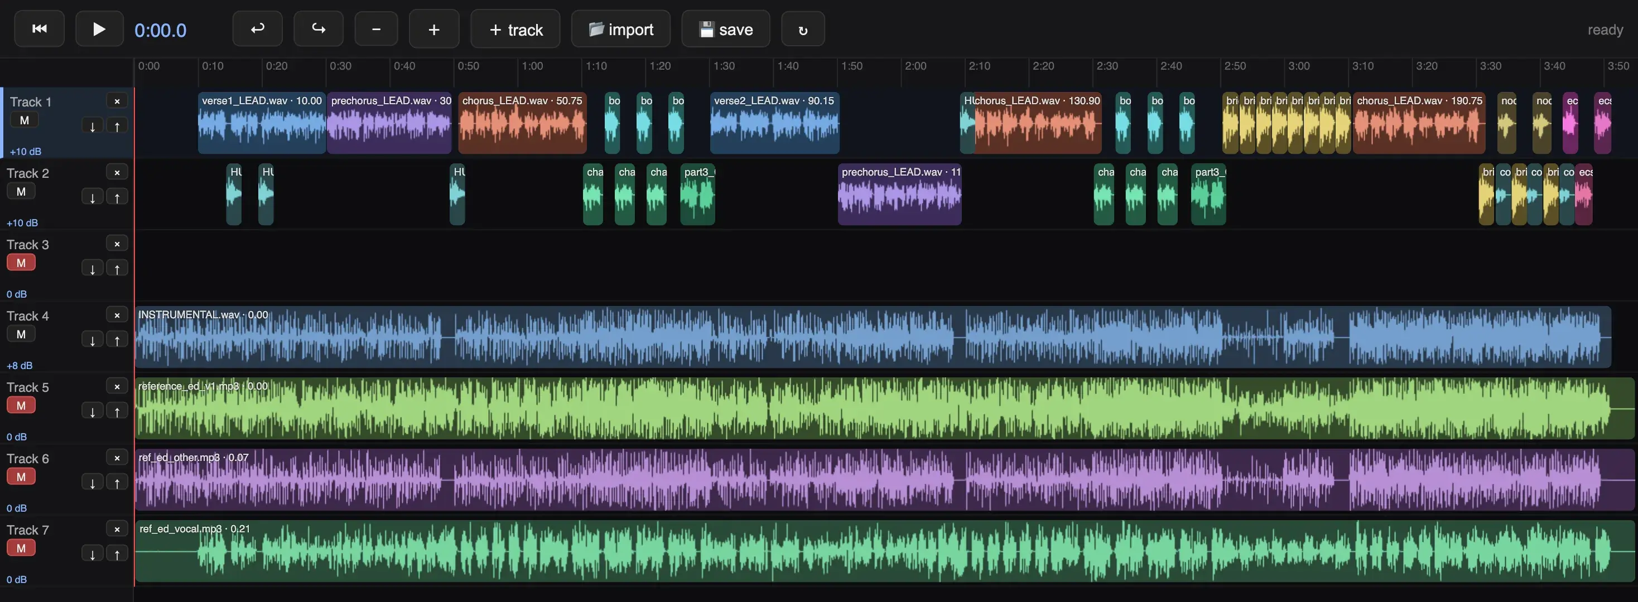The width and height of the screenshot is (1638, 602).
Task: Select the chorus_LEAD.wav · 130.90 clip
Action: [x=1038, y=123]
